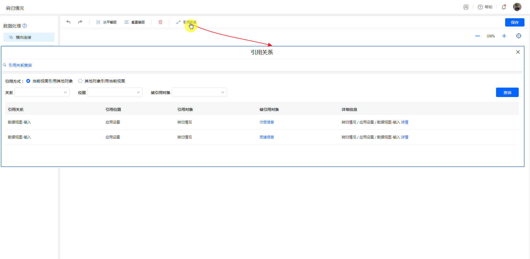Select 其他对象引用当前视图 radio option
Image resolution: width=530 pixels, height=259 pixels.
coord(80,81)
